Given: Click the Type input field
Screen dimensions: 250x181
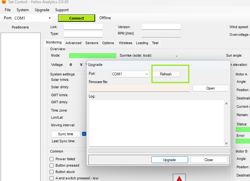Looking at the screenshot, I should [x=83, y=34].
